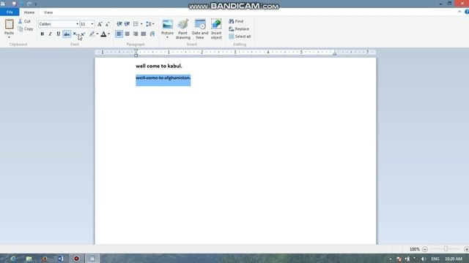This screenshot has width=469, height=263.
Task: Insert Date and time
Action: (x=200, y=29)
